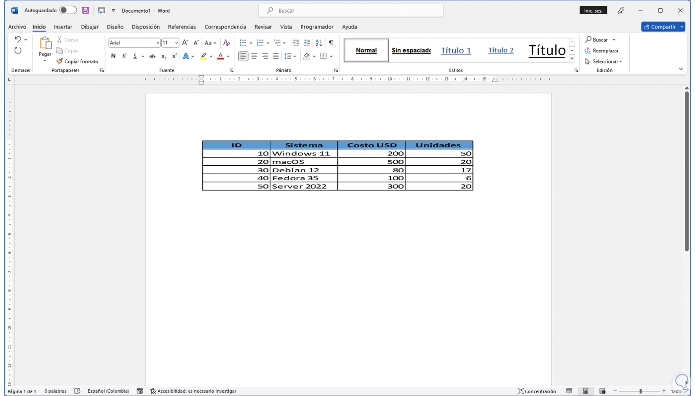Image resolution: width=695 pixels, height=396 pixels.
Task: Click the vertical scrollbar thumb
Action: tap(687, 171)
